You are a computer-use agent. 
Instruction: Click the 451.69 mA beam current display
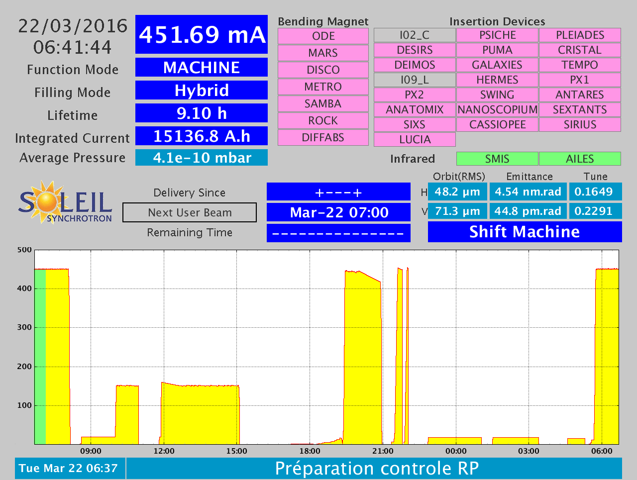point(202,34)
